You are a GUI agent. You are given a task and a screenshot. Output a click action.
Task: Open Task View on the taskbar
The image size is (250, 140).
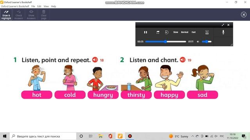91,136
